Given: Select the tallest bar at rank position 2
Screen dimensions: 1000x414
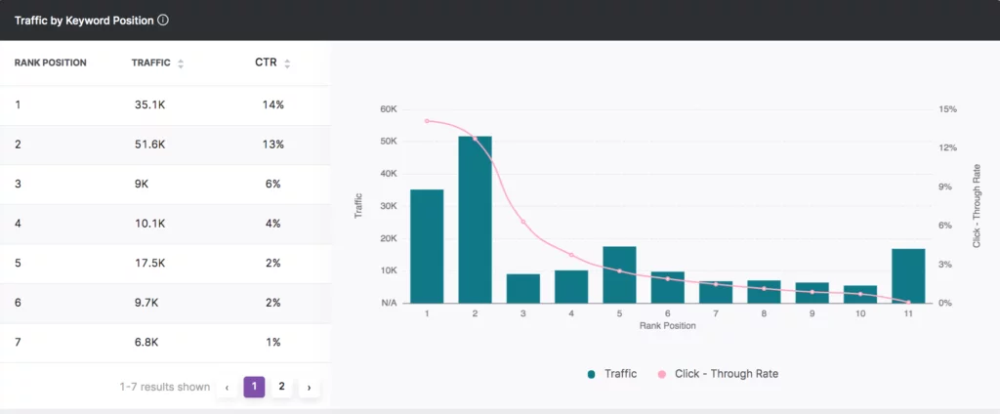Looking at the screenshot, I should click(475, 220).
